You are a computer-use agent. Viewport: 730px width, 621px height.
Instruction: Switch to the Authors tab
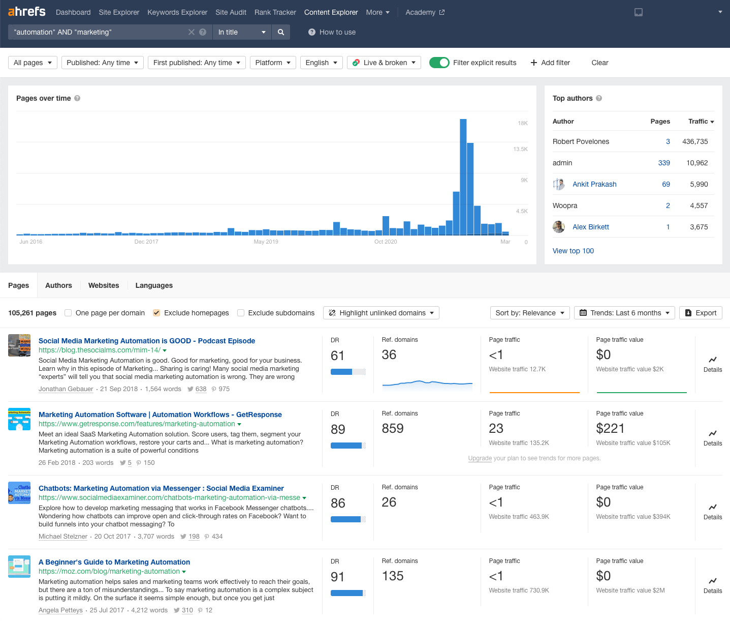tap(58, 285)
